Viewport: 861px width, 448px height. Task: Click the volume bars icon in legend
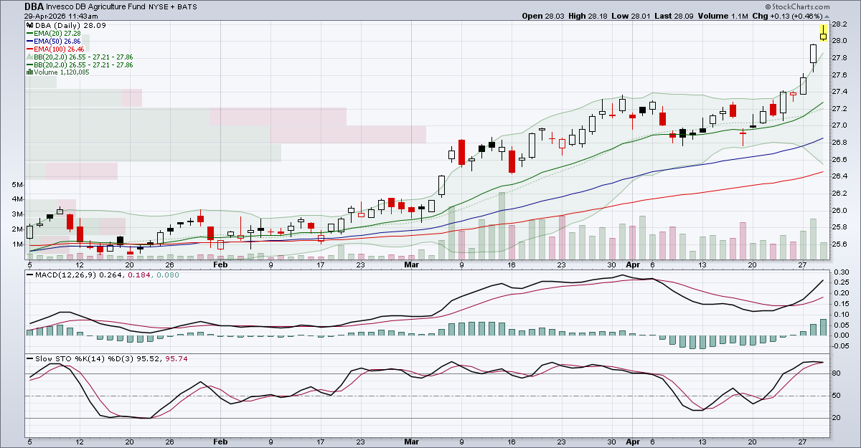[x=29, y=72]
